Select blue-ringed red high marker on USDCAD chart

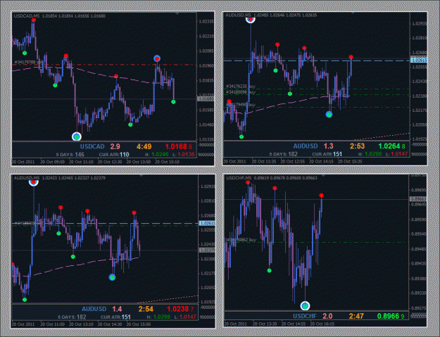click(x=157, y=58)
